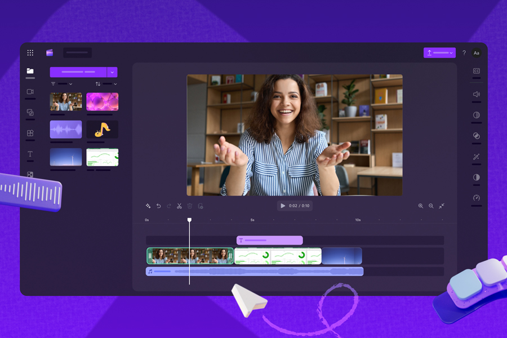
Task: Select the project title field
Action: tap(77, 53)
